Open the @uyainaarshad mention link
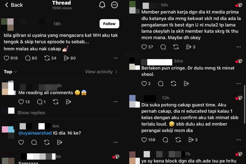Viewport: 246px width, 164px height. pyautogui.click(x=35, y=133)
